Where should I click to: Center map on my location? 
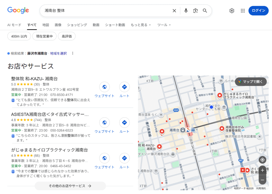tap(262, 160)
